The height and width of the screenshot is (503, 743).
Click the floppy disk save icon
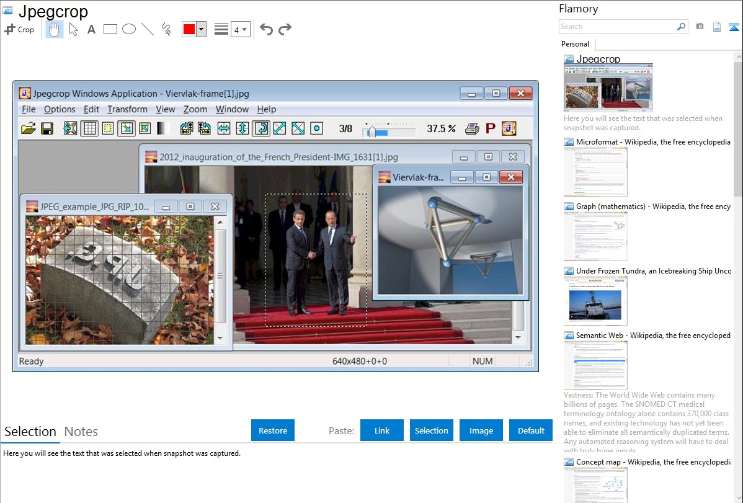[x=47, y=128]
